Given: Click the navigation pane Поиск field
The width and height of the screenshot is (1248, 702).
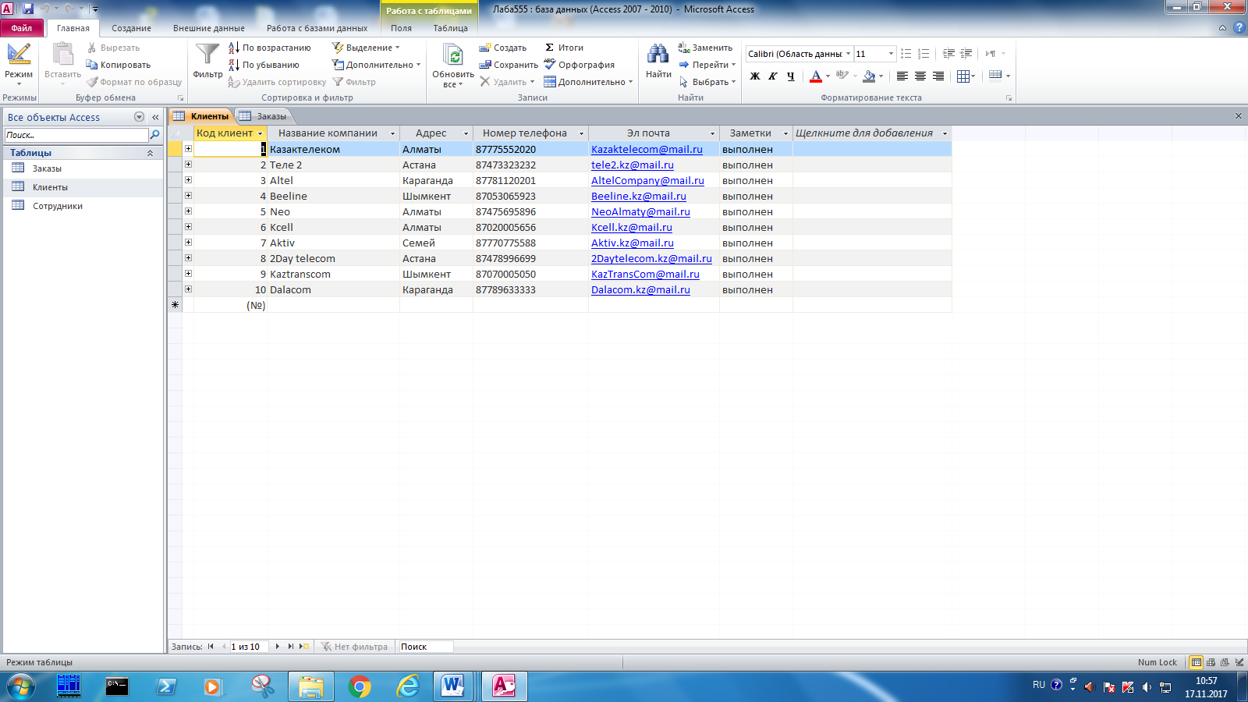Looking at the screenshot, I should tap(76, 135).
